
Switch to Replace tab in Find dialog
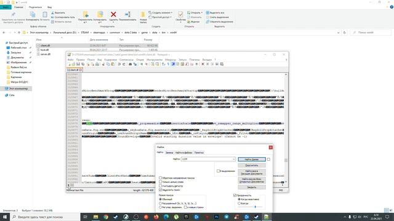point(169,152)
